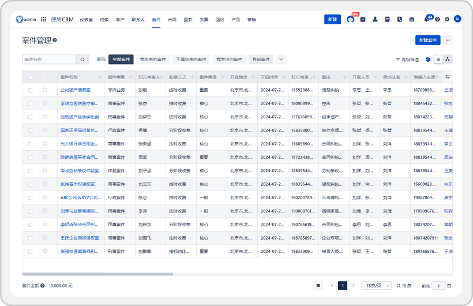Open the calendar icon in top bar
Screen dimensions: 473x306
[412, 19]
